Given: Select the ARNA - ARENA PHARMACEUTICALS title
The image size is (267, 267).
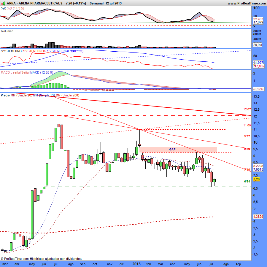Looking at the screenshot, I should click(35, 3).
